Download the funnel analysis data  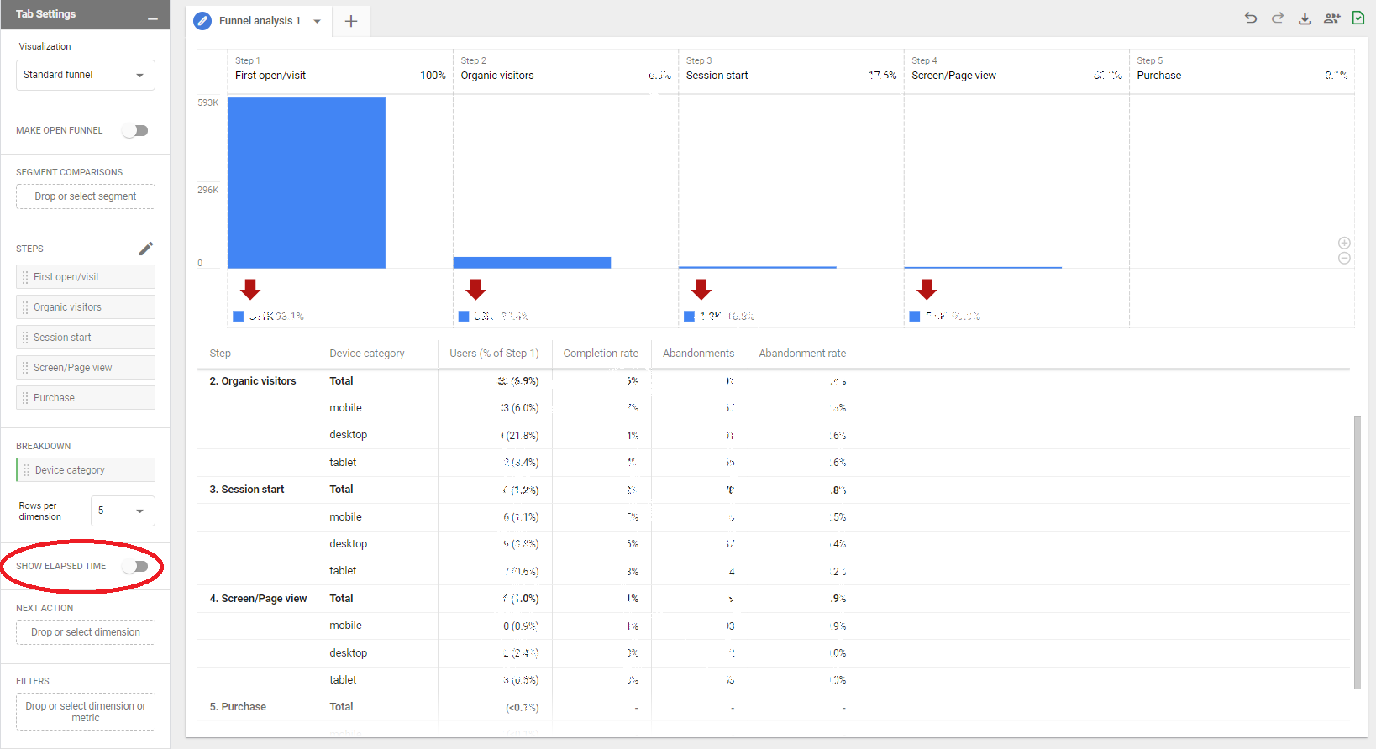point(1305,18)
